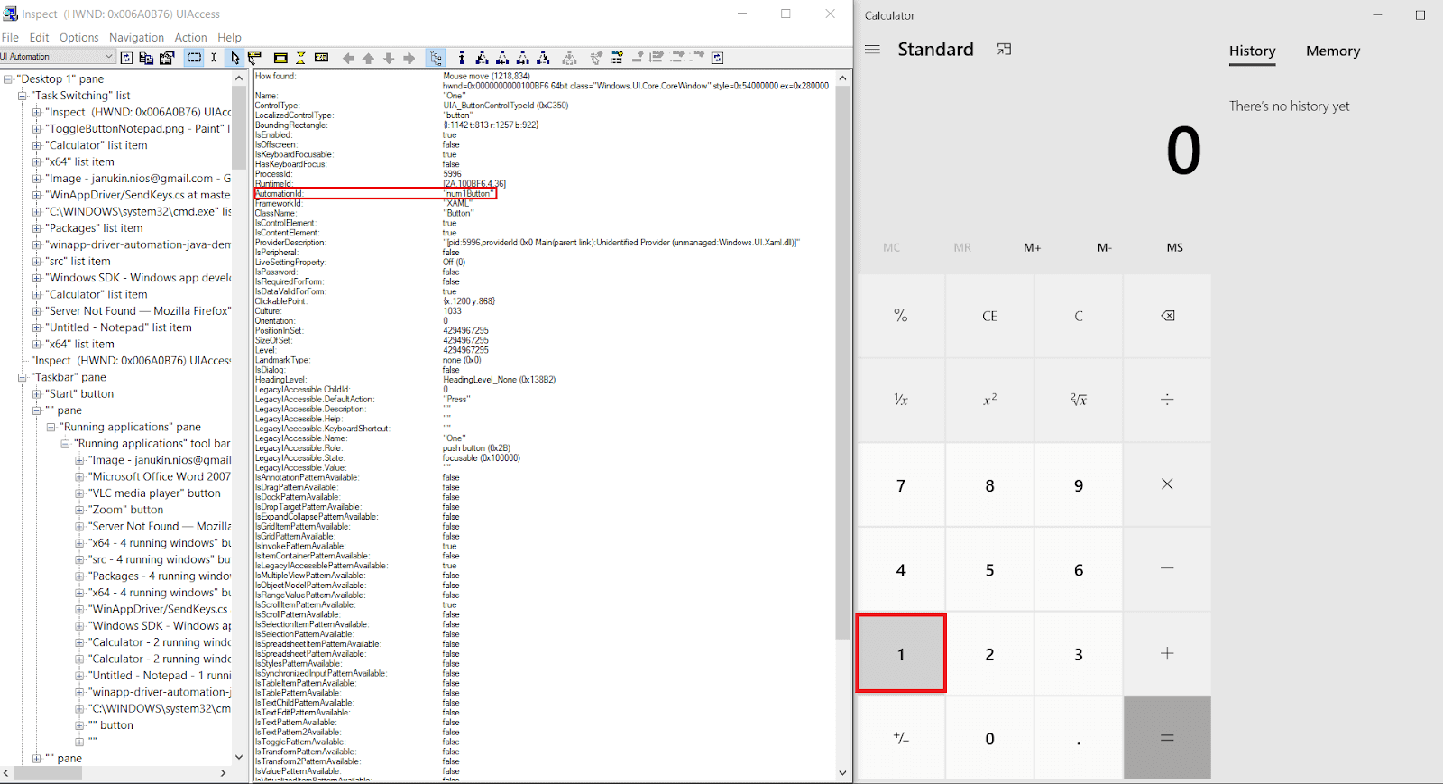The width and height of the screenshot is (1443, 784).
Task: Click the reciprocal 1/x key in Calculator
Action: pos(901,400)
